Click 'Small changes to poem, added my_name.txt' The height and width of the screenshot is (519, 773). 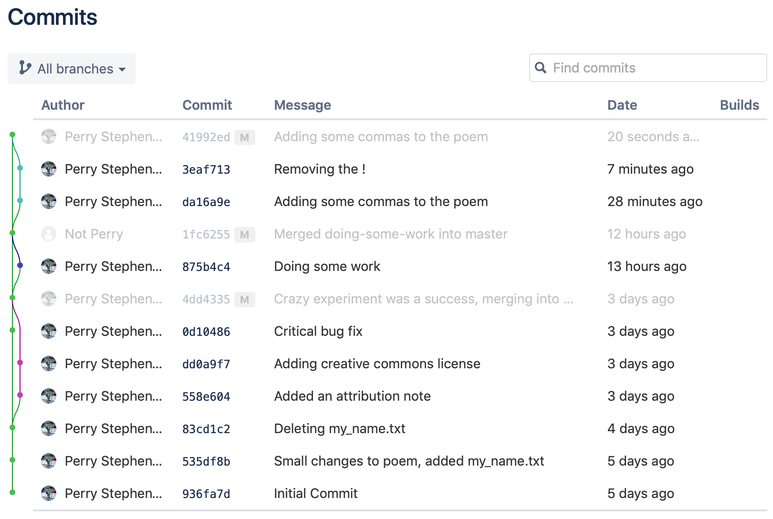click(409, 461)
